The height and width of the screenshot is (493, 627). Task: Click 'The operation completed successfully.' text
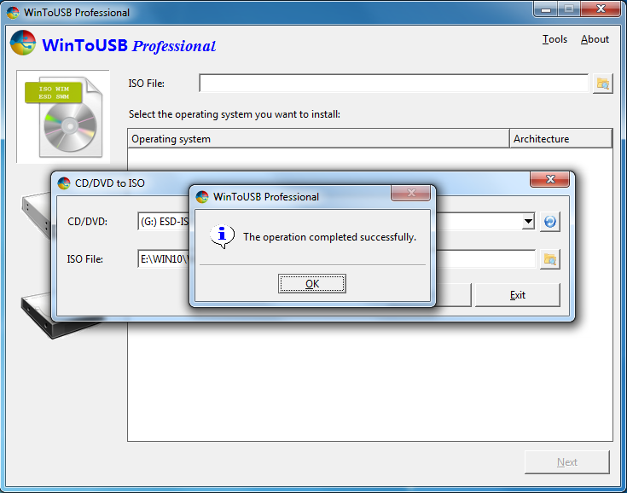[329, 237]
